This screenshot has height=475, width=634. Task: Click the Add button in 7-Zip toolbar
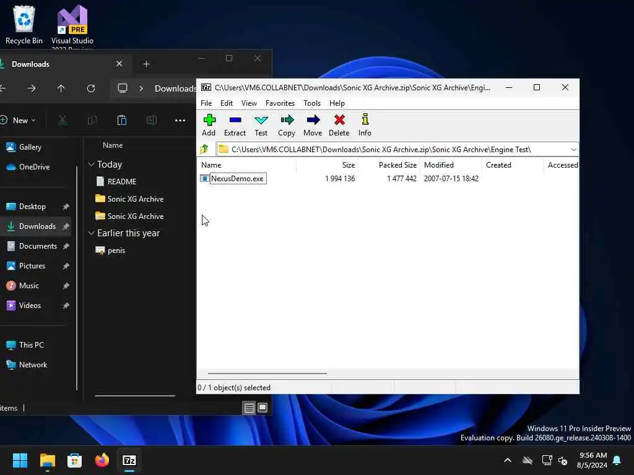point(209,125)
